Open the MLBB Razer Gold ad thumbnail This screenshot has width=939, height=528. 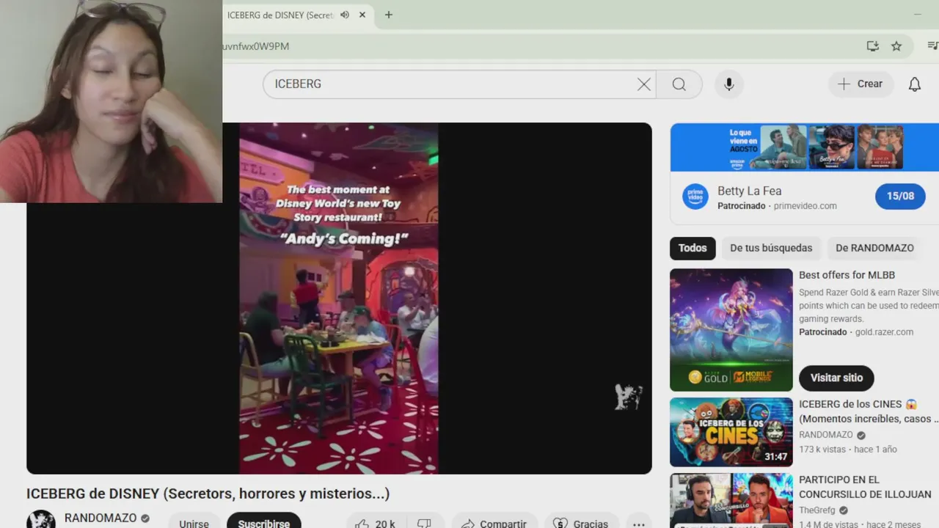point(731,330)
